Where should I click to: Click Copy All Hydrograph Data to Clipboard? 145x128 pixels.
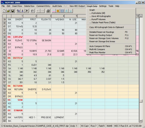click(x=106, y=27)
